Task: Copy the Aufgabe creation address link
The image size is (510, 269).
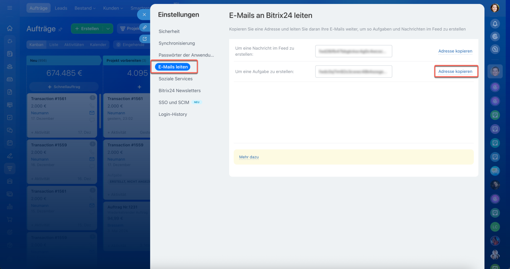Action: (x=455, y=72)
